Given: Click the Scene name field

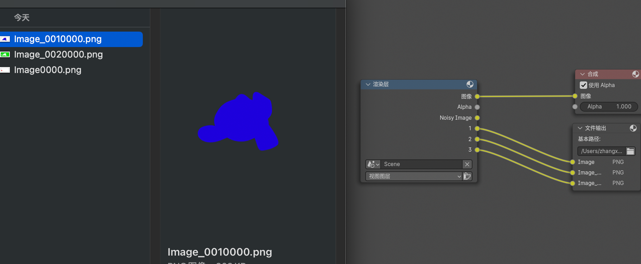Looking at the screenshot, I should pyautogui.click(x=421, y=164).
